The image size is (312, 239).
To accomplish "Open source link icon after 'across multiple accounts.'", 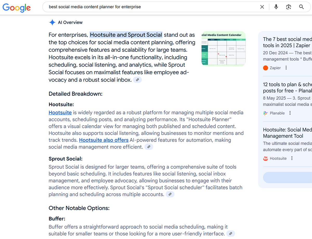I will [x=170, y=194].
